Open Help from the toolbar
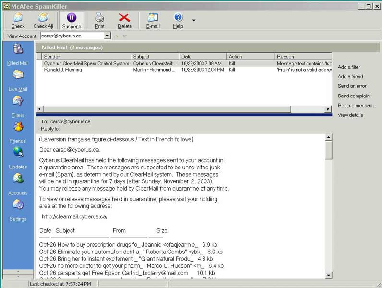Viewport: 382px width, 288px height. (x=178, y=20)
